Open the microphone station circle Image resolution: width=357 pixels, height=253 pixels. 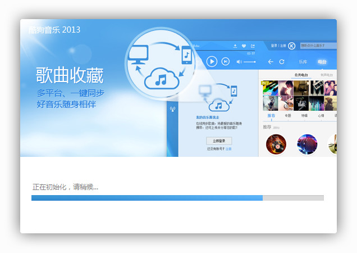click(x=307, y=144)
